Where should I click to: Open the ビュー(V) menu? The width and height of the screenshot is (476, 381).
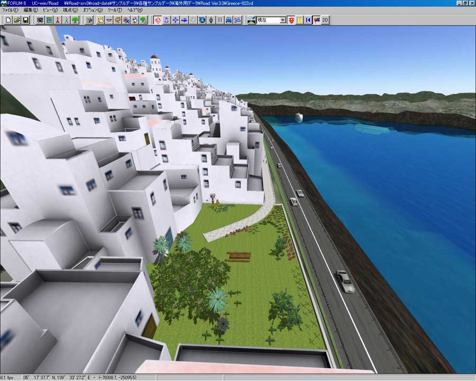pos(50,10)
